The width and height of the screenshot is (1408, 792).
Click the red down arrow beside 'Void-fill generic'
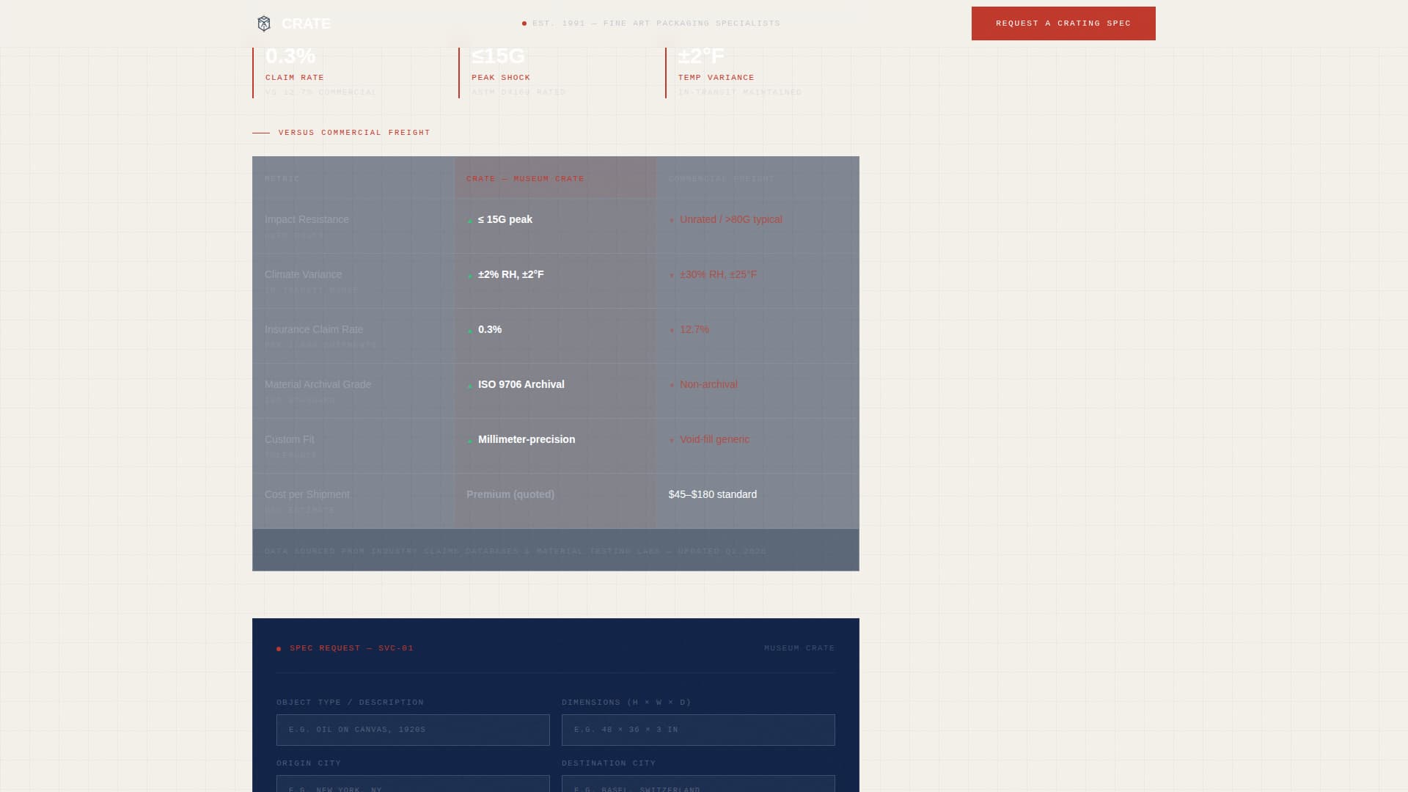pyautogui.click(x=672, y=440)
